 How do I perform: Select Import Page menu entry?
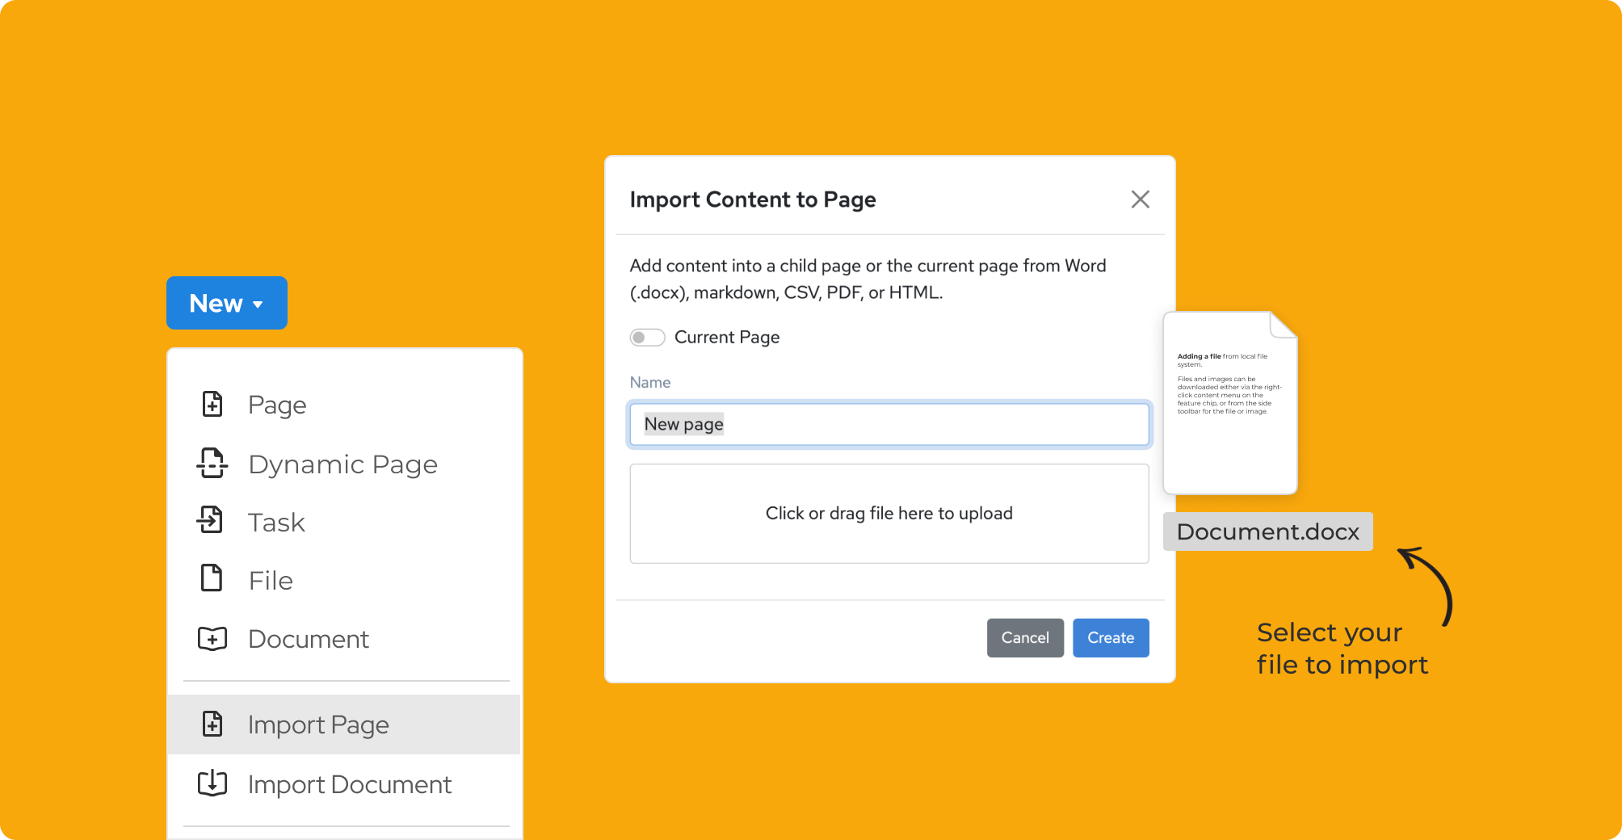point(318,724)
